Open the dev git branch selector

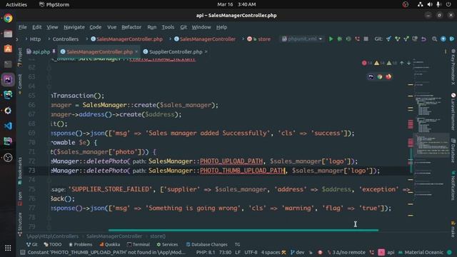coord(298,252)
